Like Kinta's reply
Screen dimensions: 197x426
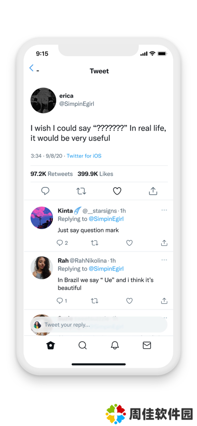click(x=129, y=243)
